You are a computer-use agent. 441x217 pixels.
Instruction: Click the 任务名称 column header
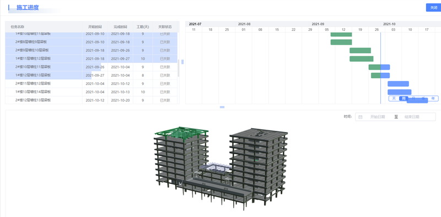(x=18, y=27)
